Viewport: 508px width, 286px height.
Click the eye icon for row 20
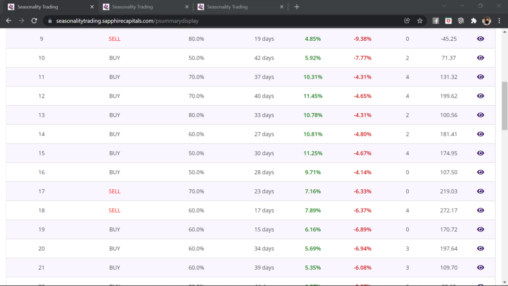coord(480,248)
